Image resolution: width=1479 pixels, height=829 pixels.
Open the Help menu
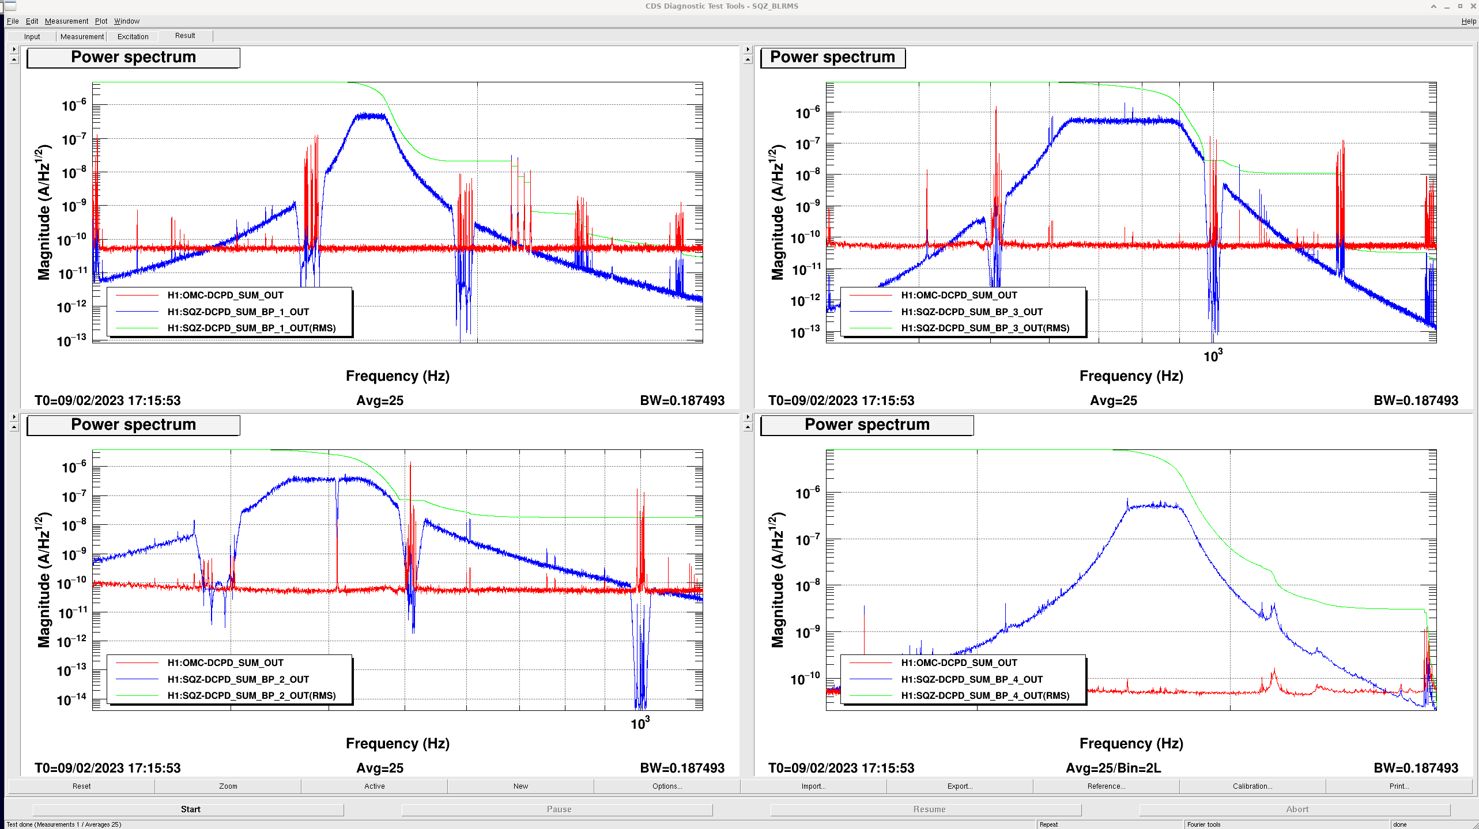click(x=1469, y=21)
